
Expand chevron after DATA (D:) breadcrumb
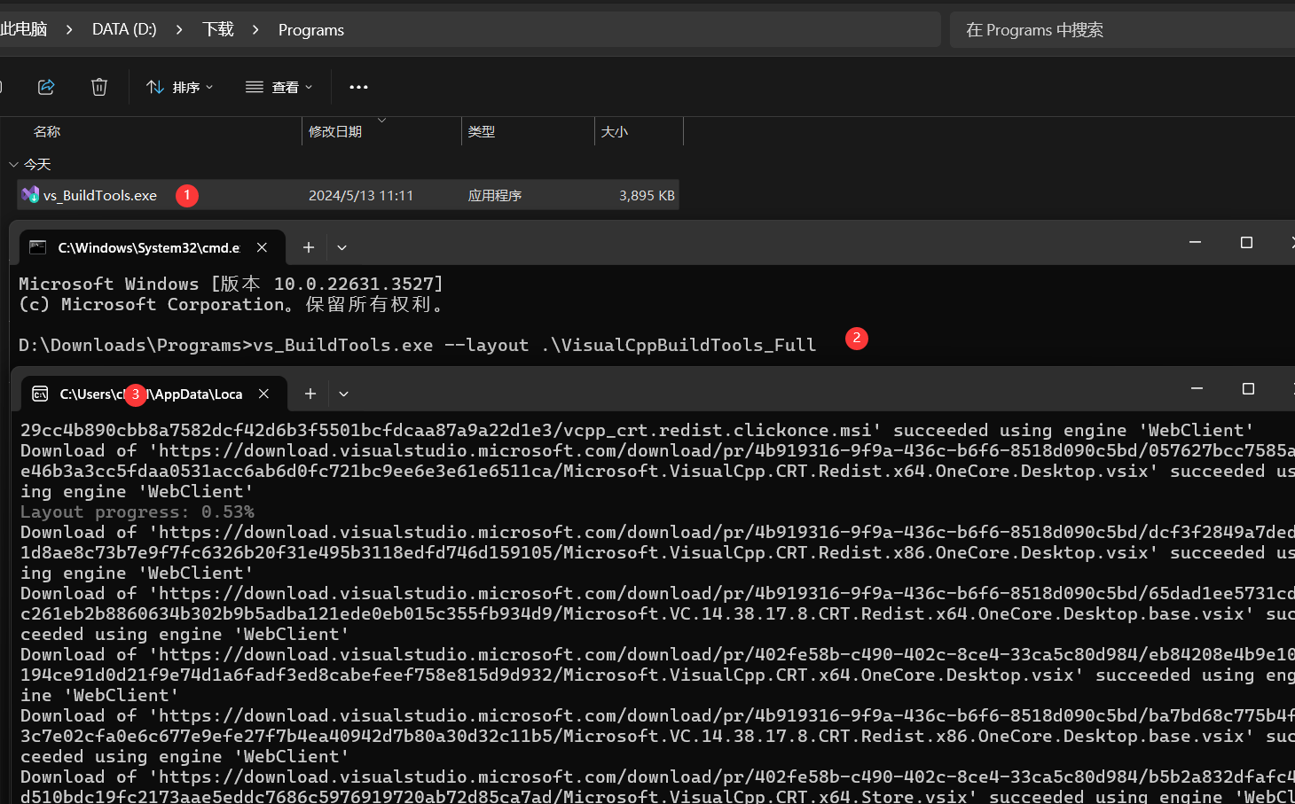click(179, 29)
